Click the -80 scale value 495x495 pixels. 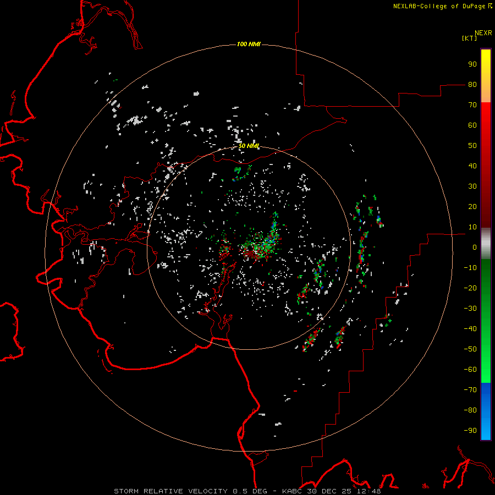(x=470, y=410)
